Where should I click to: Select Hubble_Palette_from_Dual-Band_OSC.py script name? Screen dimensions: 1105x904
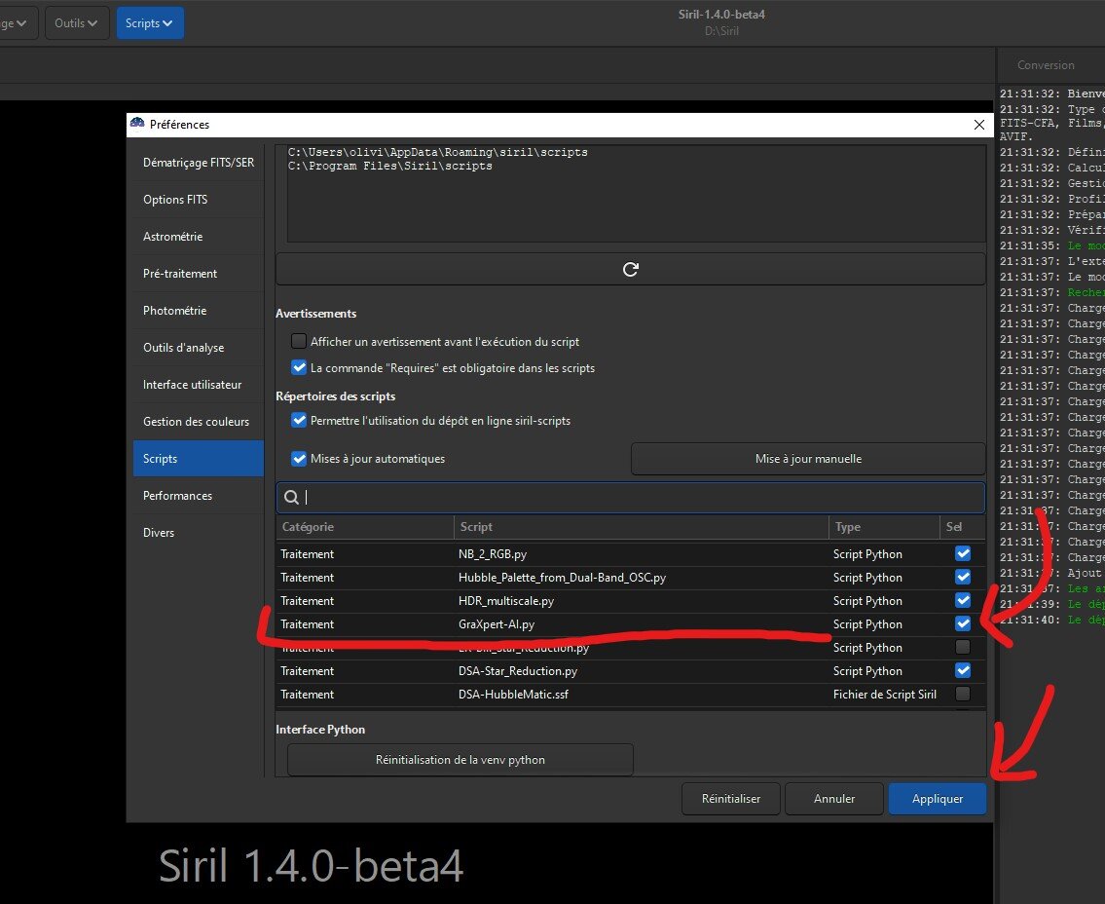coord(563,578)
